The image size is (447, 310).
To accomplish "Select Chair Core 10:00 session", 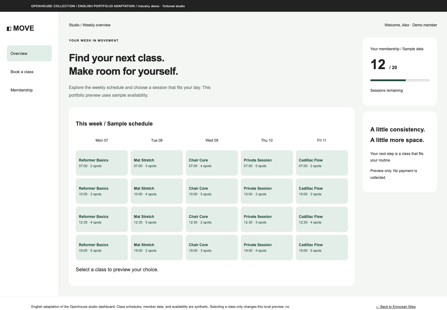I will (212, 191).
